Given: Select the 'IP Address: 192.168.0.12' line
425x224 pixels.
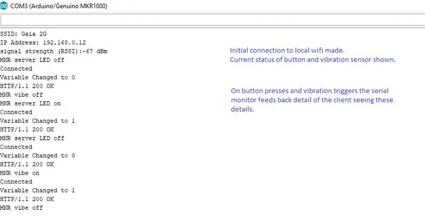Looking at the screenshot, I should coord(43,43).
